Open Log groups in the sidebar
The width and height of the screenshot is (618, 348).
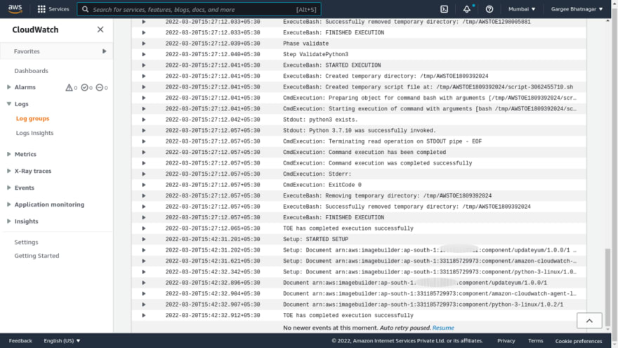pos(33,118)
